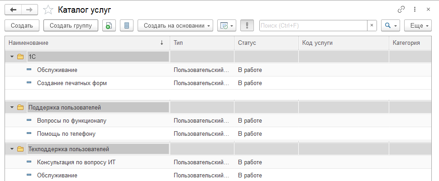Select the Техподдержка пользователей folder icon
The image size is (439, 181).
[20, 149]
